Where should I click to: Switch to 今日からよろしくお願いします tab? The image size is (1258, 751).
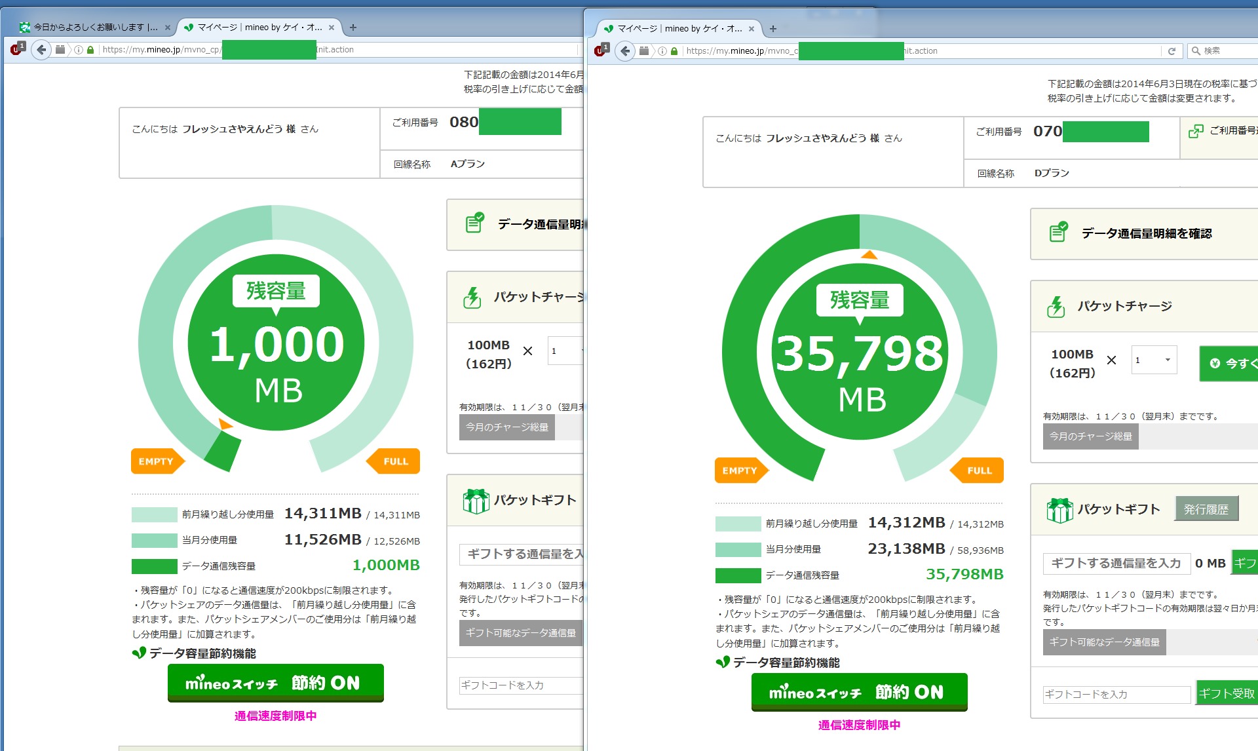(95, 28)
